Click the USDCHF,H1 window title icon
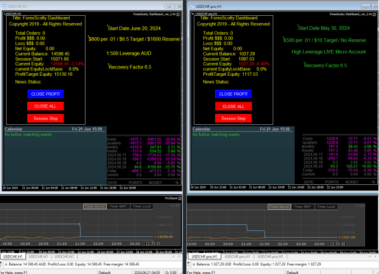 (x=4, y=6)
